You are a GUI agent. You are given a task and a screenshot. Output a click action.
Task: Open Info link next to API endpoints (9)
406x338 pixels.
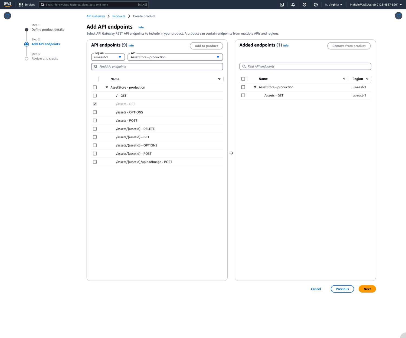point(131,46)
